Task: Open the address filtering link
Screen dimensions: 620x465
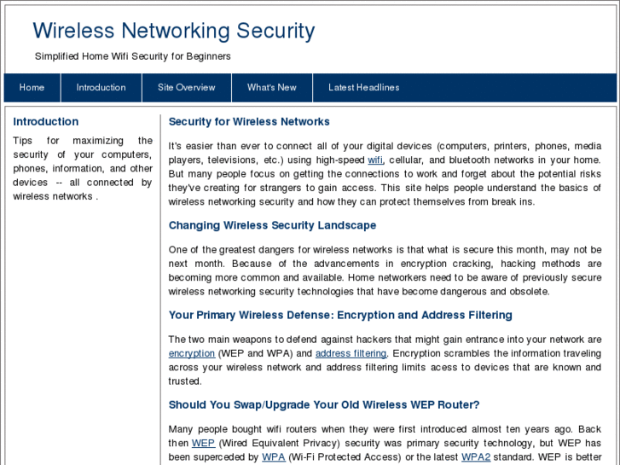Action: pyautogui.click(x=351, y=353)
